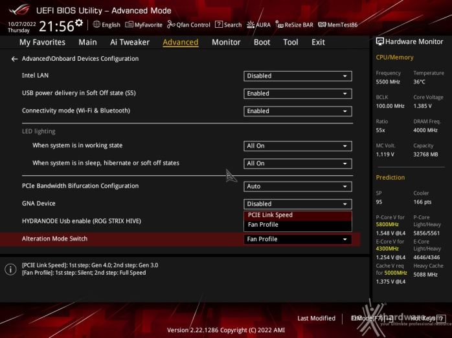
Task: Click the 5856/5561 P-Core Light/Heavy value
Action: pyautogui.click(x=427, y=233)
